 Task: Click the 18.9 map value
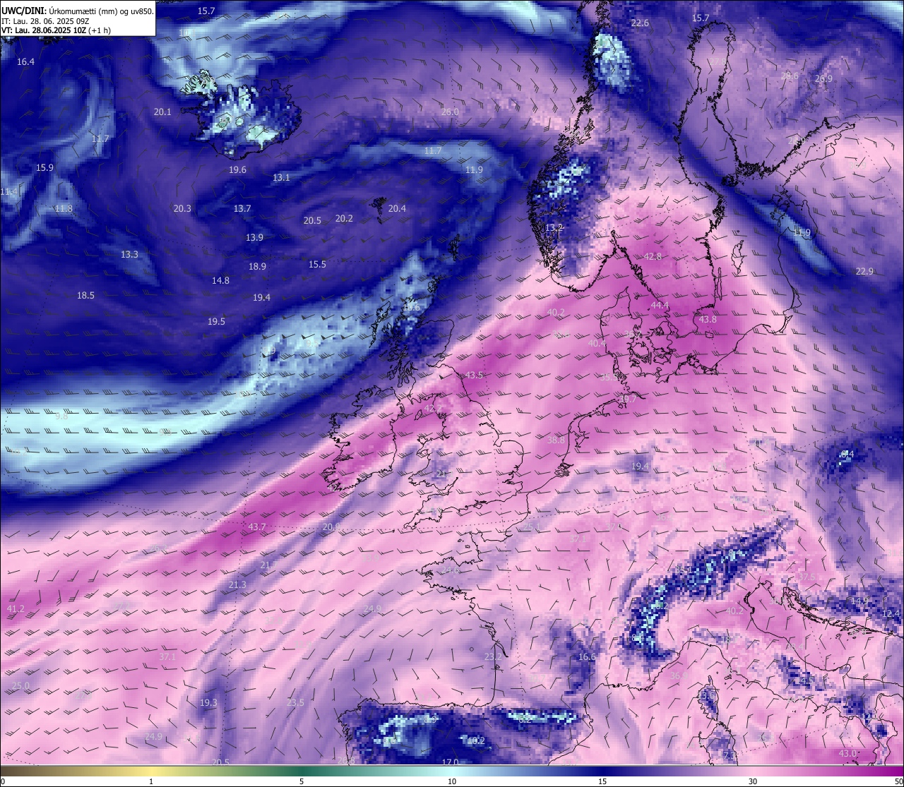click(x=257, y=267)
